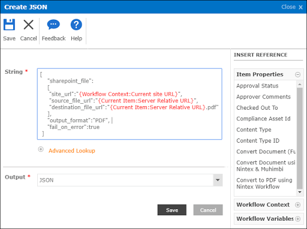Select Convert Document using Nintex & Muhimbi
The image size is (307, 229).
[x=266, y=166]
